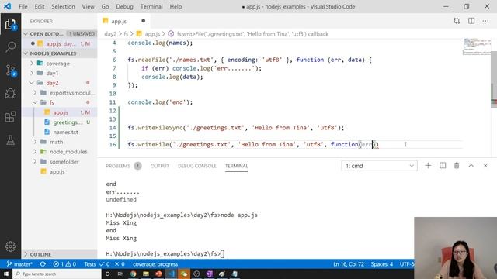Open the Windows Start menu
This screenshot has height=279, width=497.
pyautogui.click(x=6, y=274)
